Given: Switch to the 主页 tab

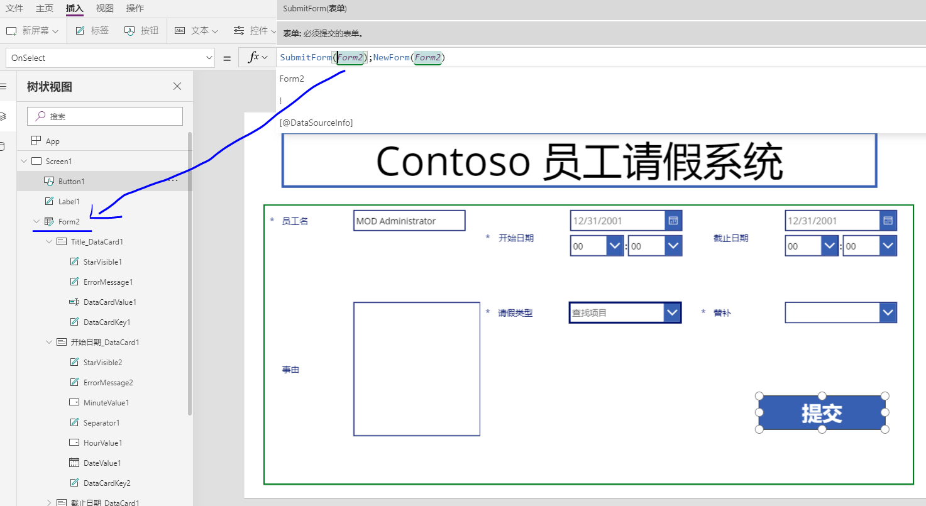Looking at the screenshot, I should (x=45, y=8).
